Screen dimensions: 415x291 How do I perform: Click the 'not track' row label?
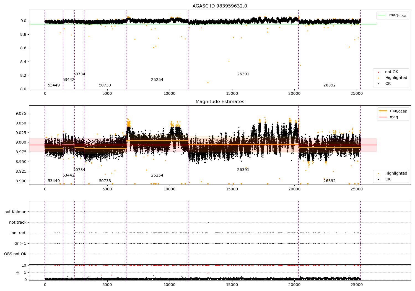point(18,222)
